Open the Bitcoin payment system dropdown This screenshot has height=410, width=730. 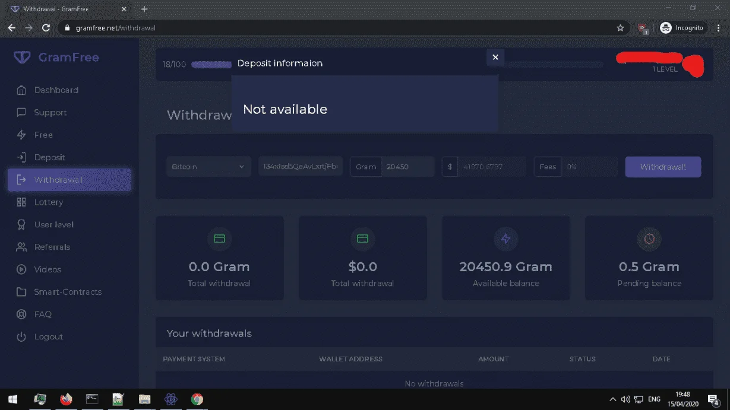[x=208, y=167]
